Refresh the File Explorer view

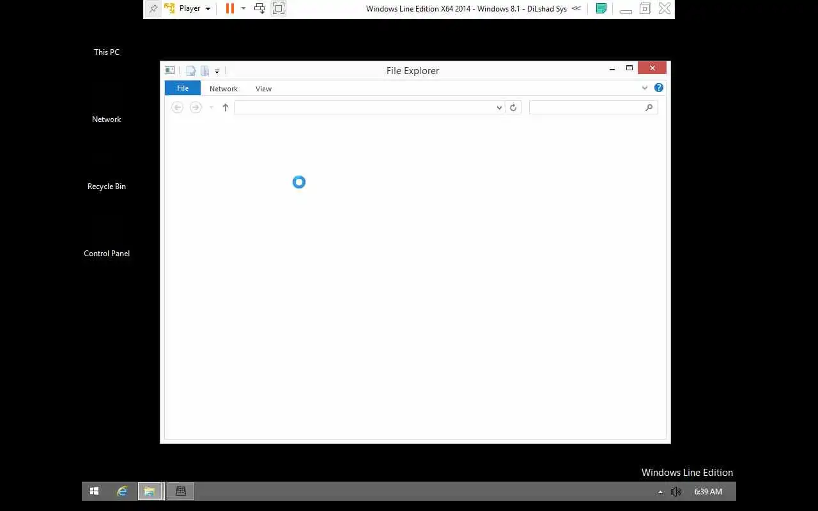click(x=513, y=107)
